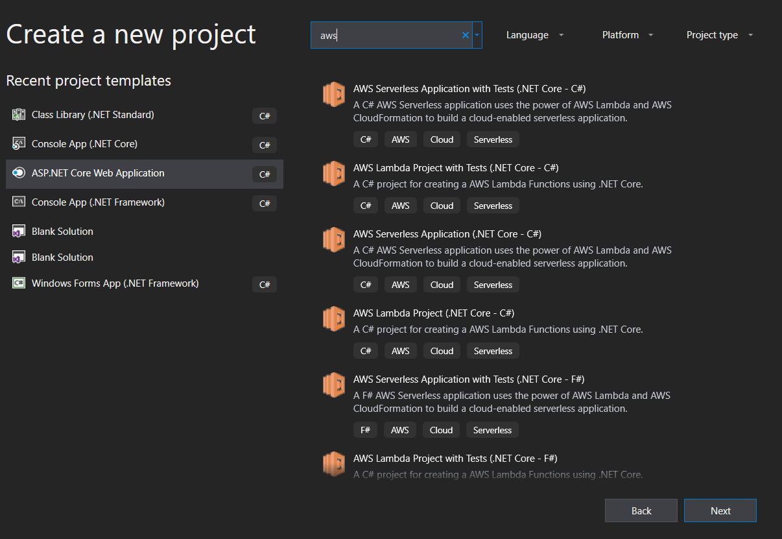
Task: Click the Back button
Action: pos(641,510)
